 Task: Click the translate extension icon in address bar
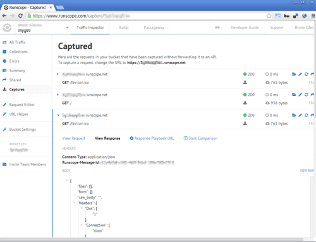pos(278,16)
